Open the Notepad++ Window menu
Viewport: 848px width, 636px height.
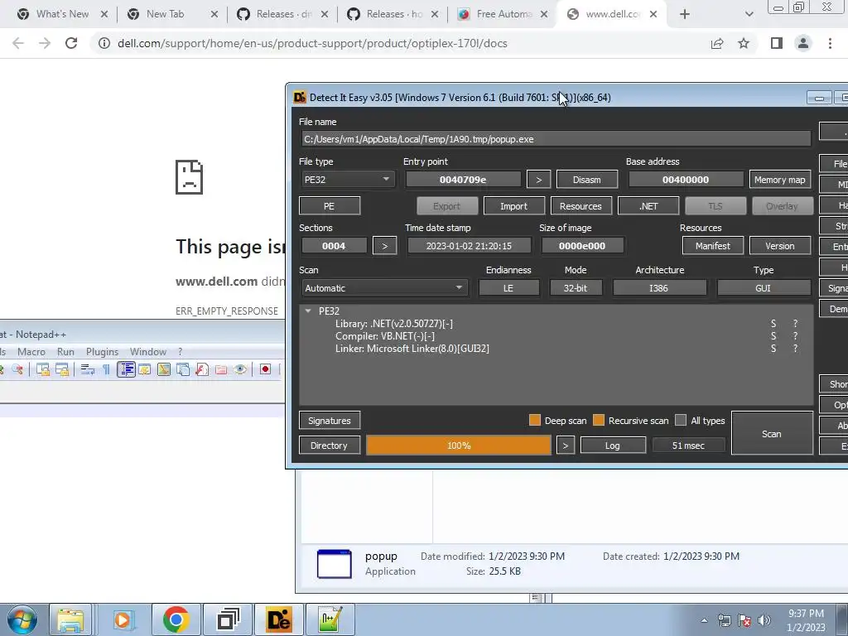[x=147, y=352]
